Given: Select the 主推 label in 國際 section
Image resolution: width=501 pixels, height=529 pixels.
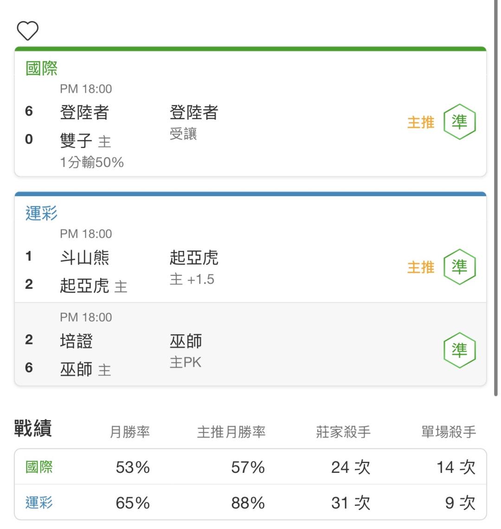Looking at the screenshot, I should [421, 122].
